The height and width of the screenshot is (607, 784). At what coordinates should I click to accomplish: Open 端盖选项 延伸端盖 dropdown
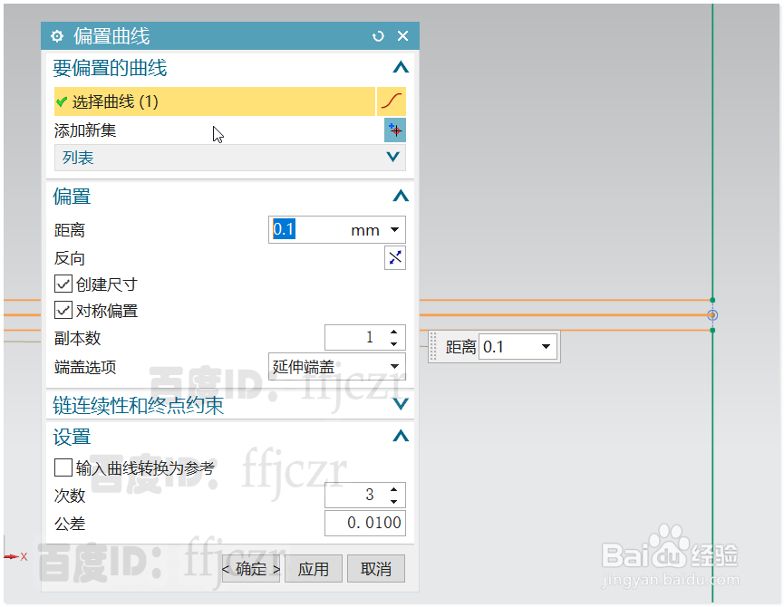click(337, 367)
